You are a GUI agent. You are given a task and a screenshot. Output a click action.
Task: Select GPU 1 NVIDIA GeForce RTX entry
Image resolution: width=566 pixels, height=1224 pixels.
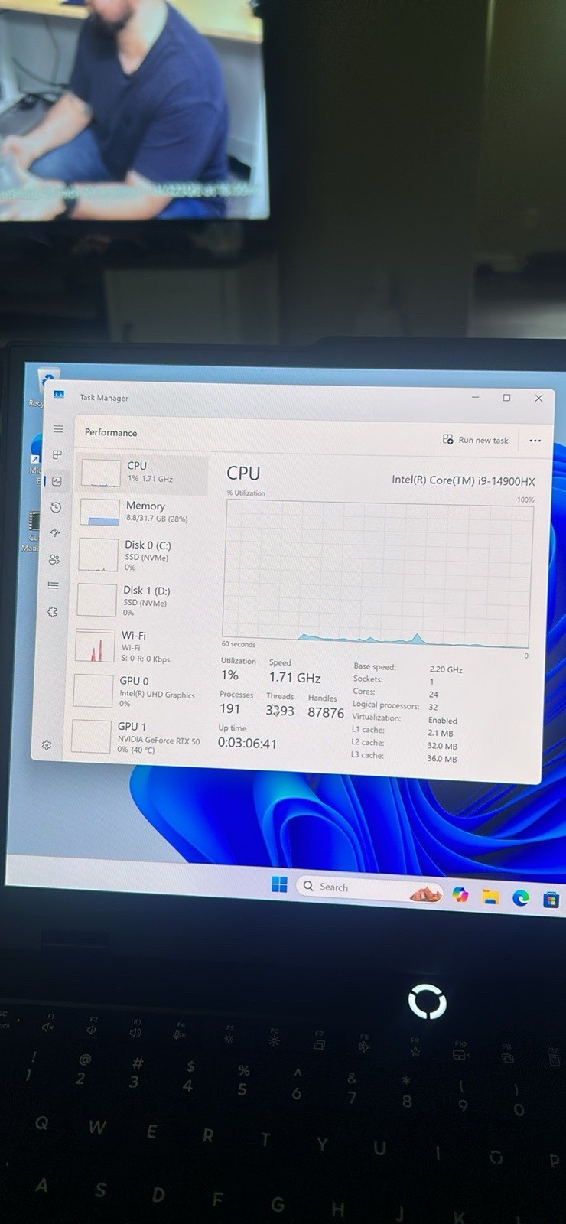pyautogui.click(x=135, y=737)
